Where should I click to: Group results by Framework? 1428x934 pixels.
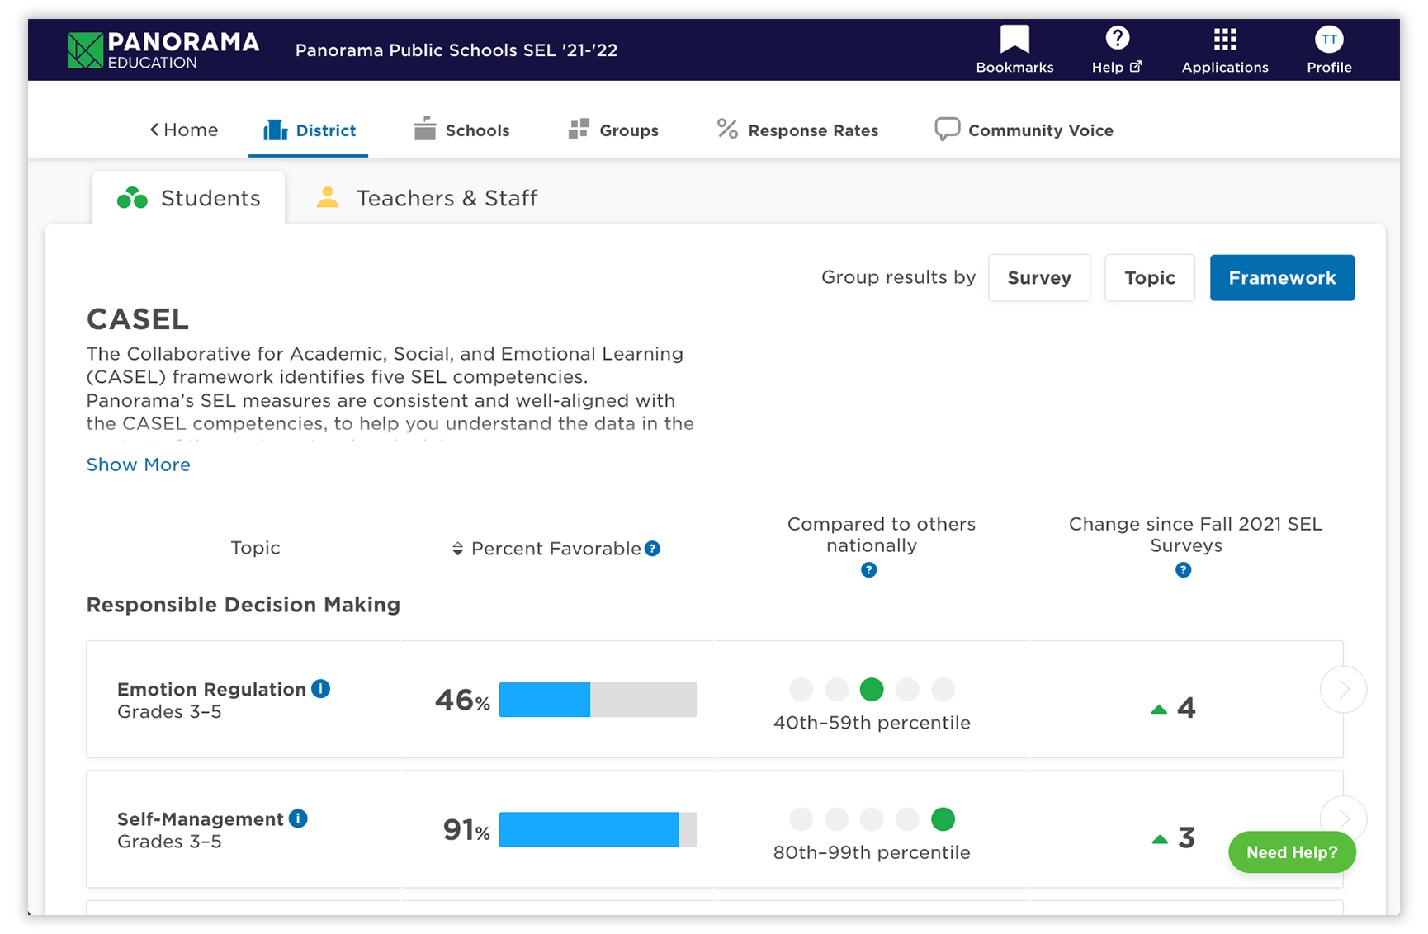pyautogui.click(x=1282, y=278)
